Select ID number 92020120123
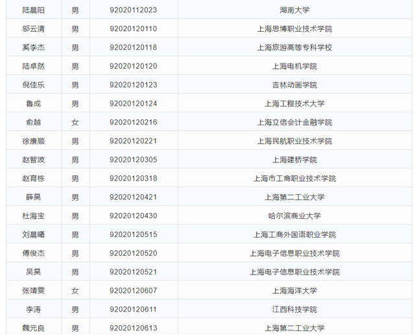 [x=134, y=85]
